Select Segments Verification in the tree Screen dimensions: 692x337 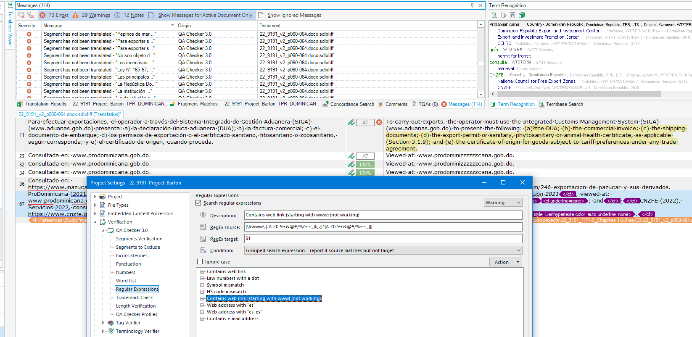pyautogui.click(x=139, y=239)
